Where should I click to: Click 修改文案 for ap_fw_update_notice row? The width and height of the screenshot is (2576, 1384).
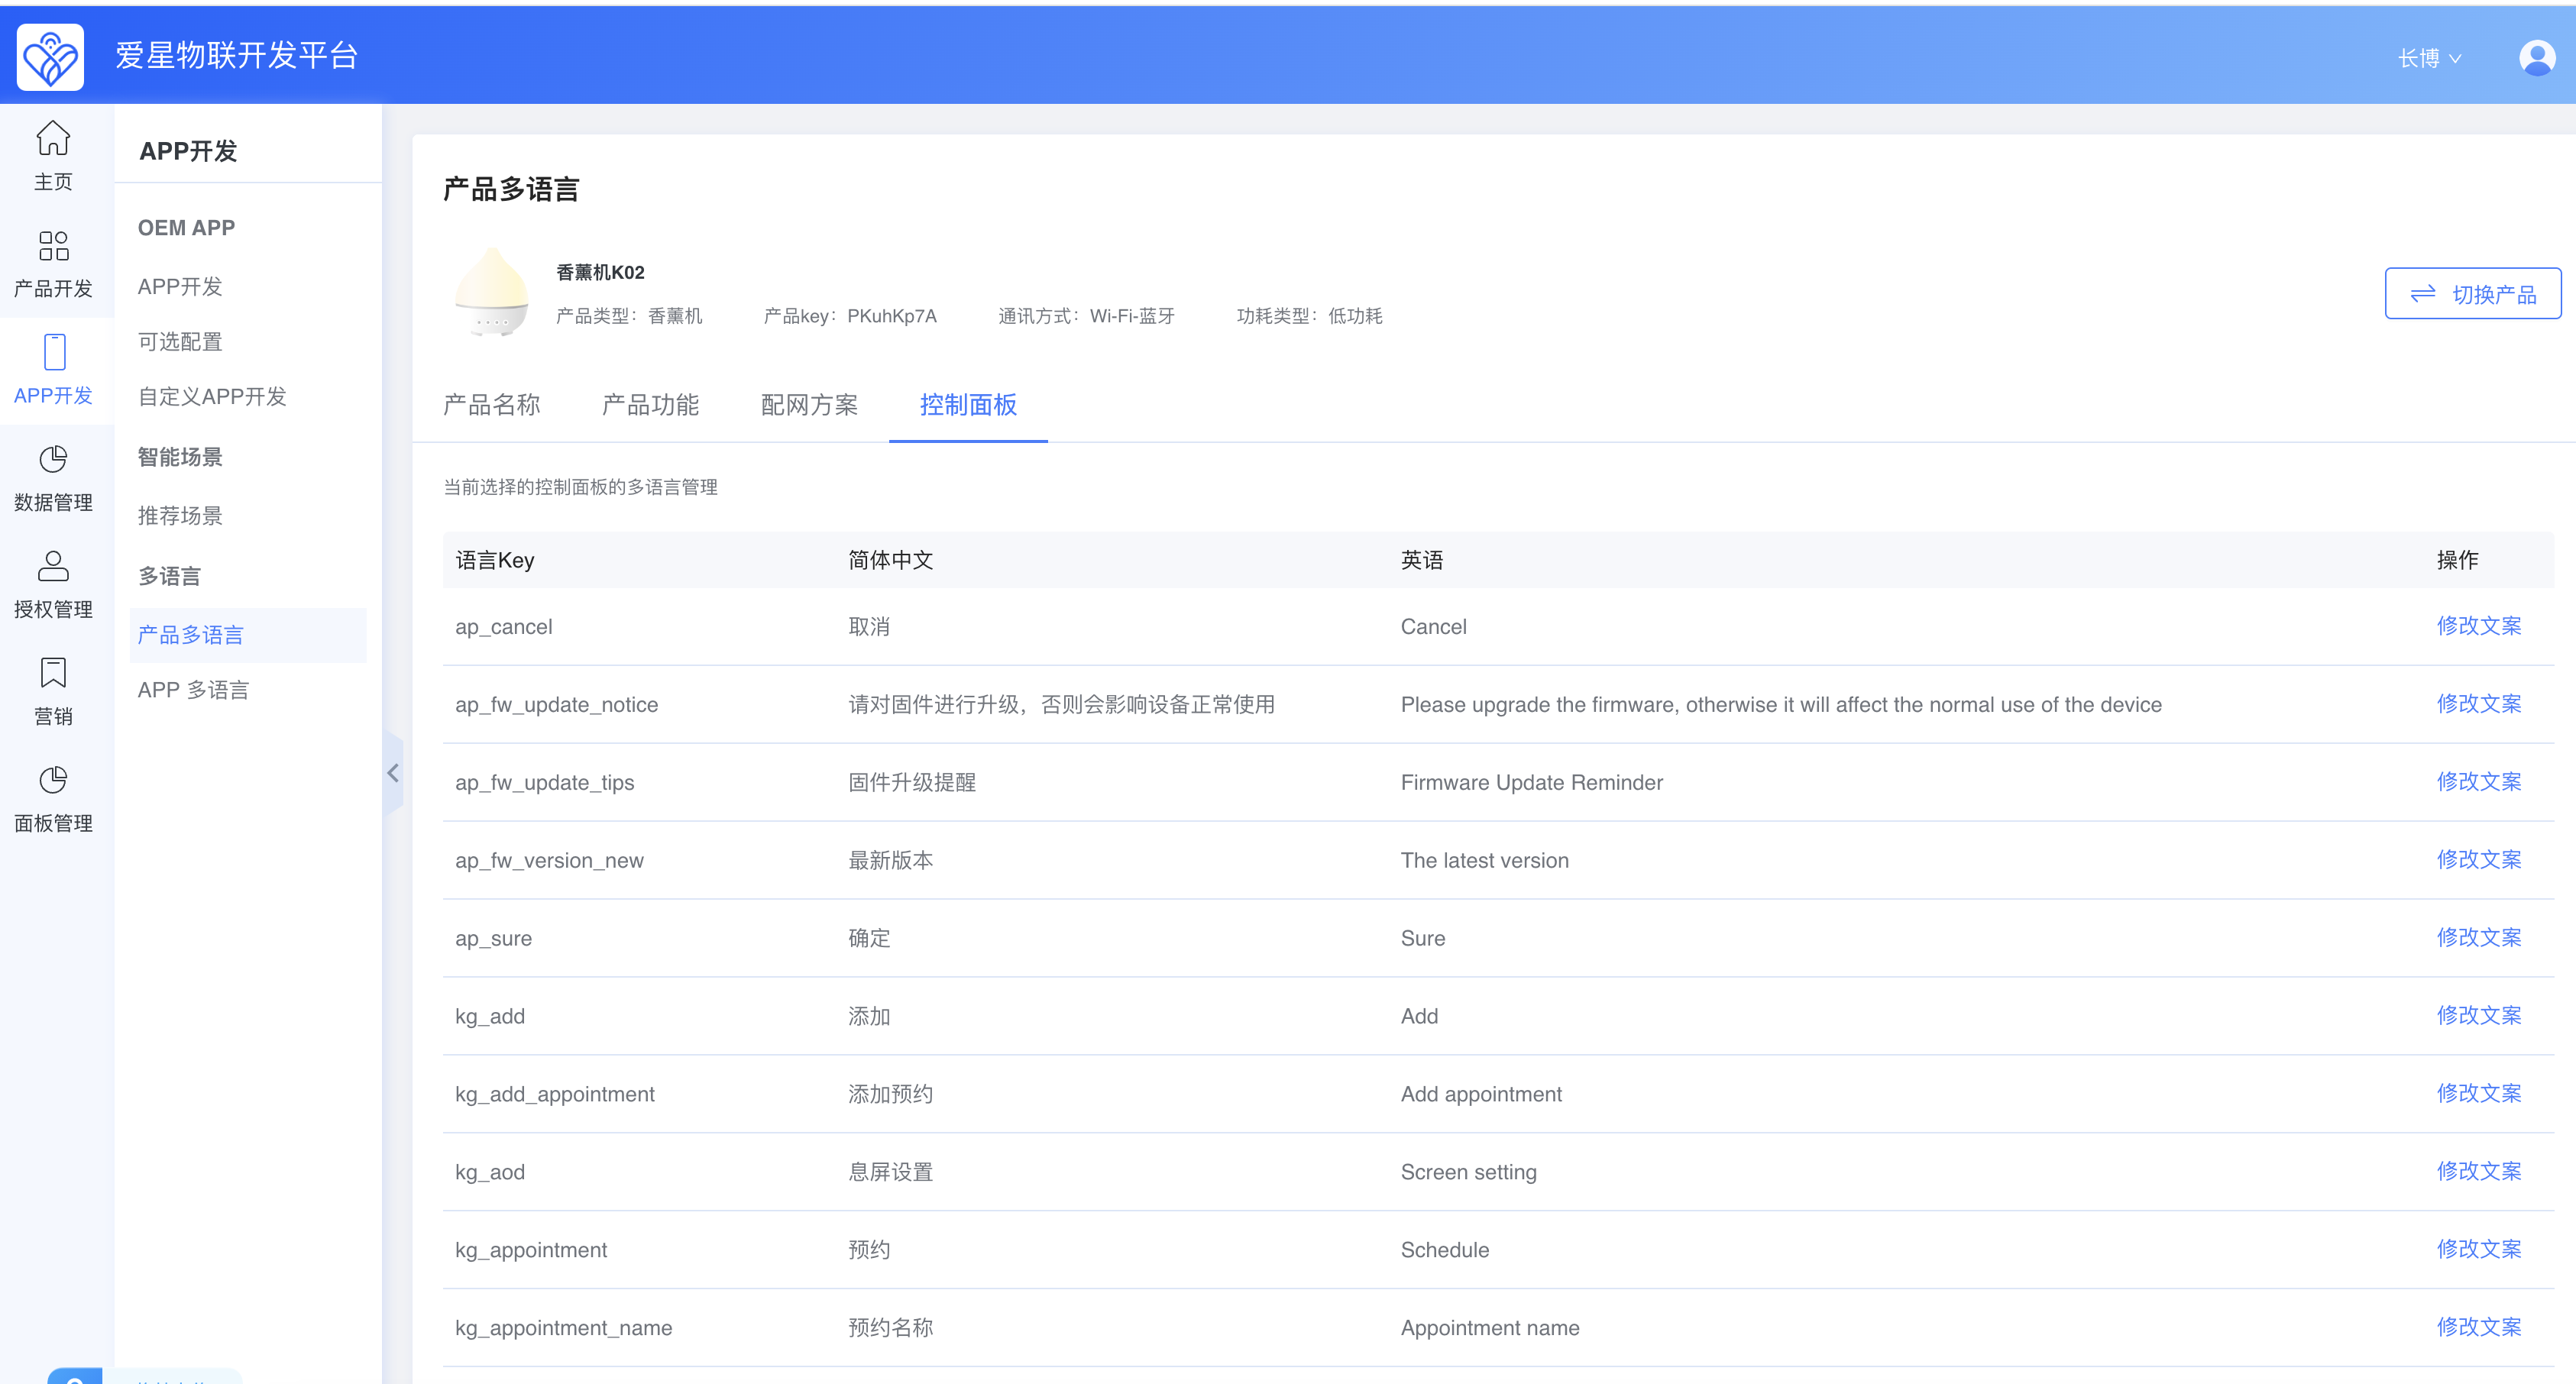(x=2479, y=704)
